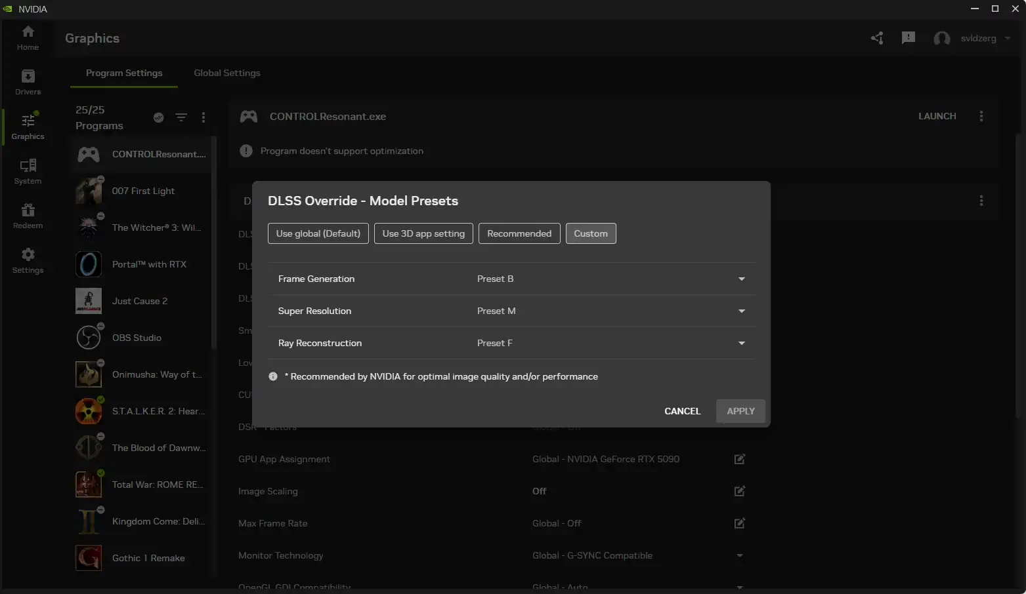This screenshot has height=594, width=1026.
Task: Expand the svidzerg account dropdown arrow
Action: click(1008, 38)
